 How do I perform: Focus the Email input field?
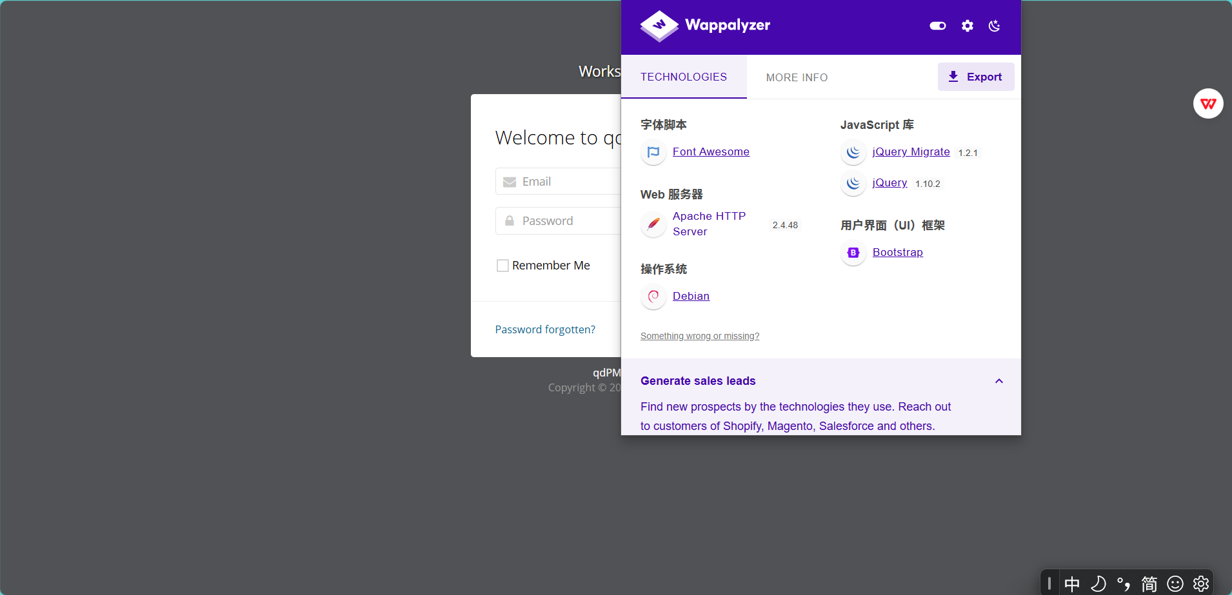pyautogui.click(x=559, y=181)
